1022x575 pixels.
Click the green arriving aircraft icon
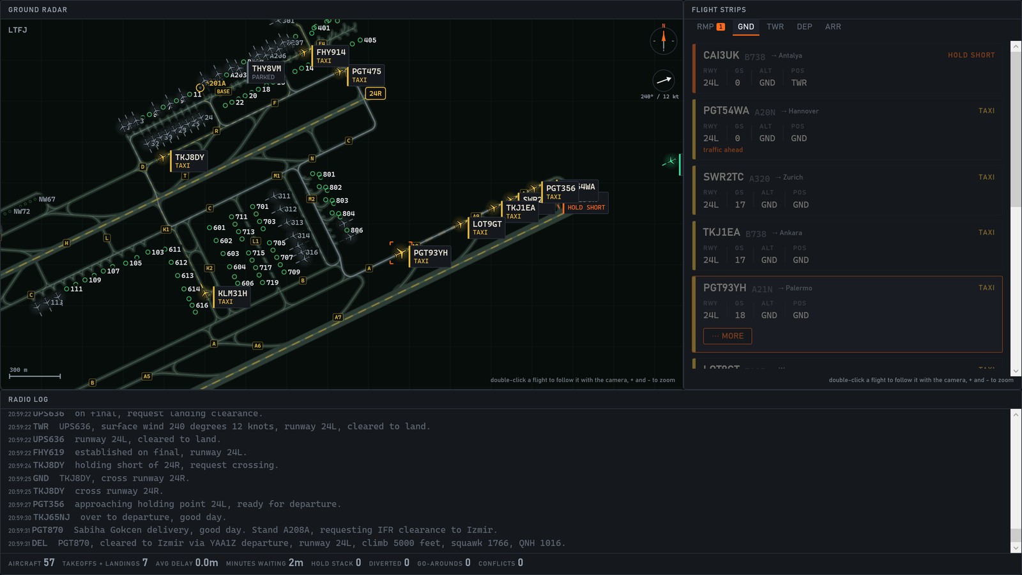[x=670, y=162]
